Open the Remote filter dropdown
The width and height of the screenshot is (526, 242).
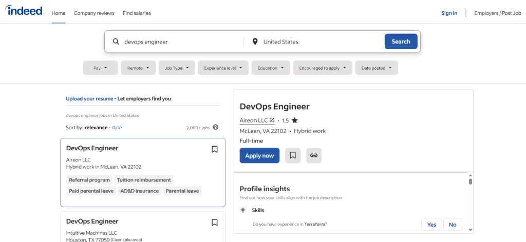tap(138, 68)
